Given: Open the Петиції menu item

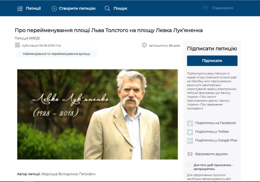Looking at the screenshot, I should (x=33, y=8).
